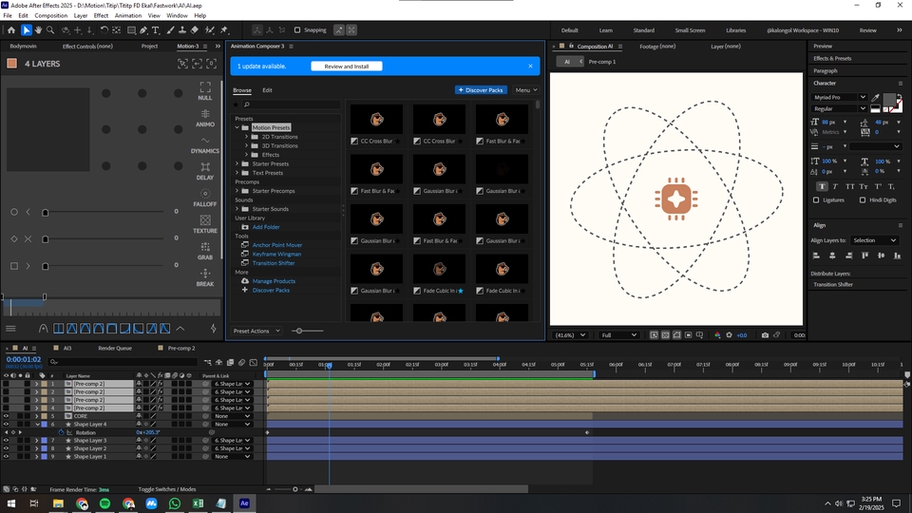Hide the CORE layer with eye toggle
This screenshot has height=513, width=912.
pos(6,416)
